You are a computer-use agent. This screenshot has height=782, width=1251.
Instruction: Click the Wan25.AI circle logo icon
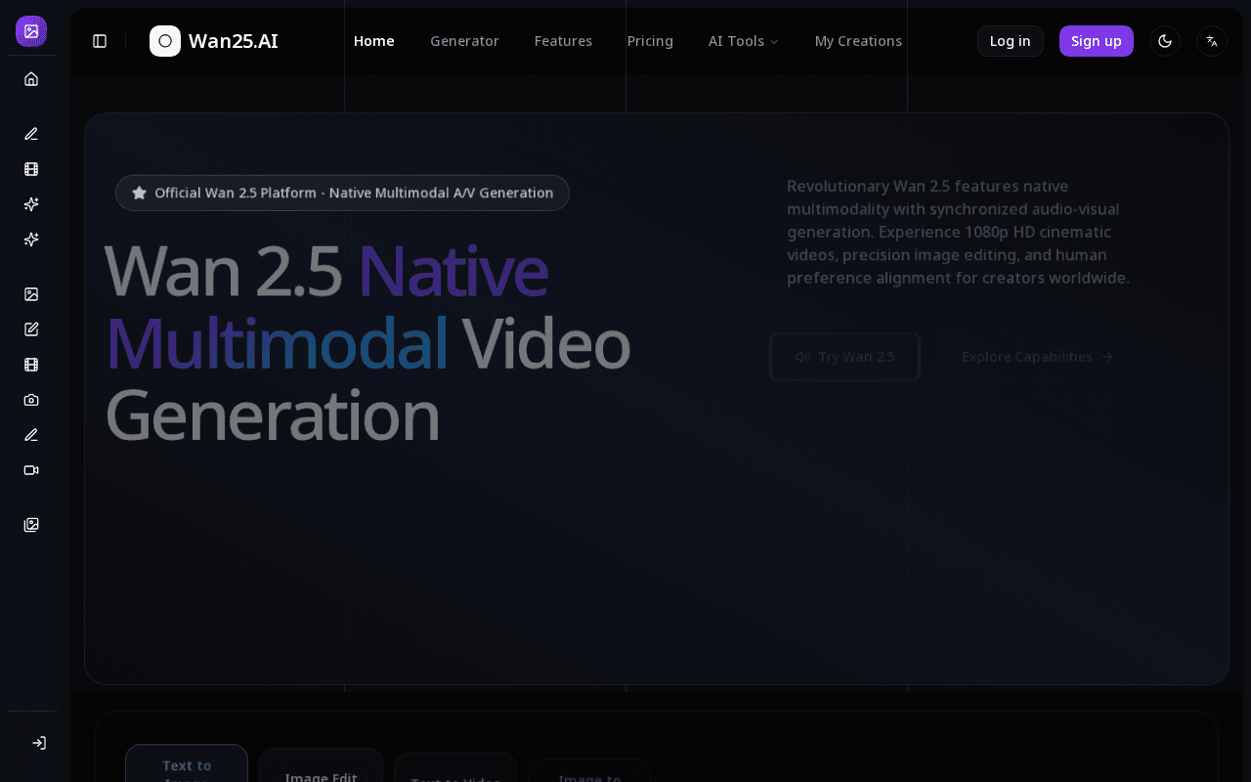pos(165,41)
